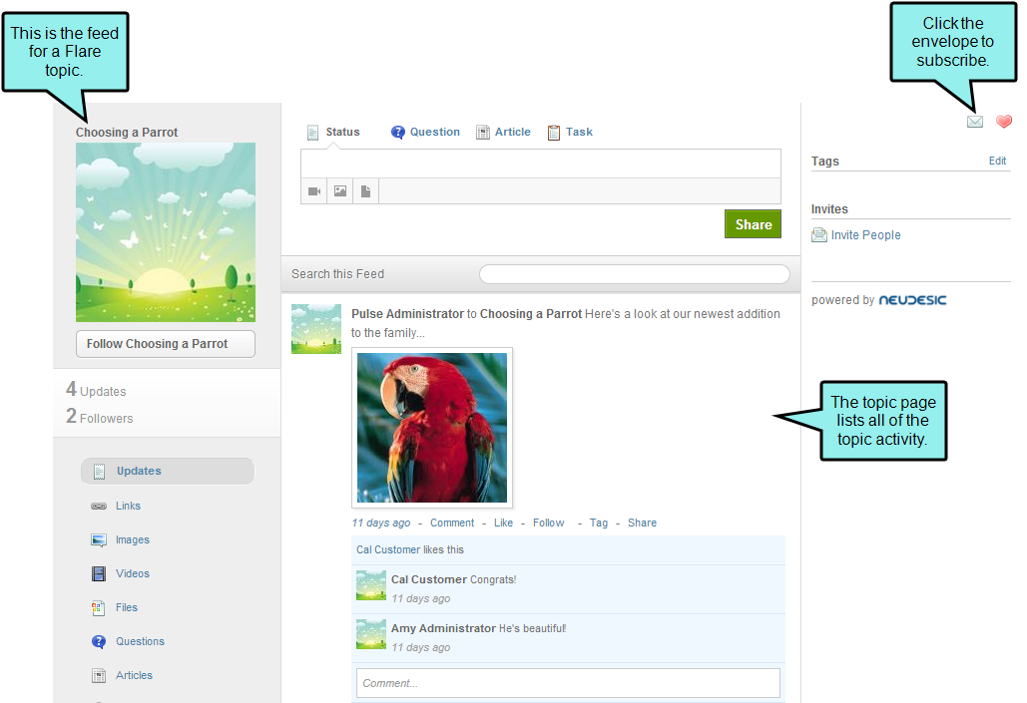Viewport: 1027px width, 703px height.
Task: Open Articles from the sidebar
Action: click(134, 675)
